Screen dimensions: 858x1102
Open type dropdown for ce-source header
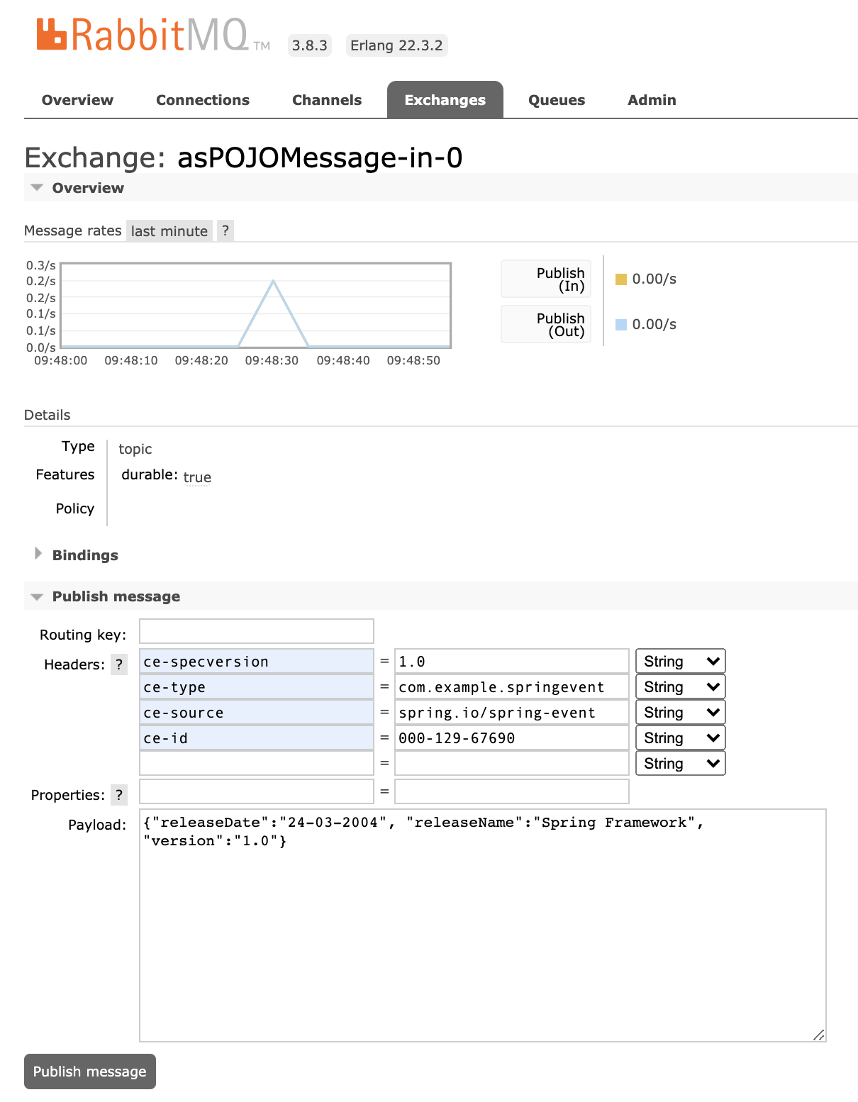point(681,712)
